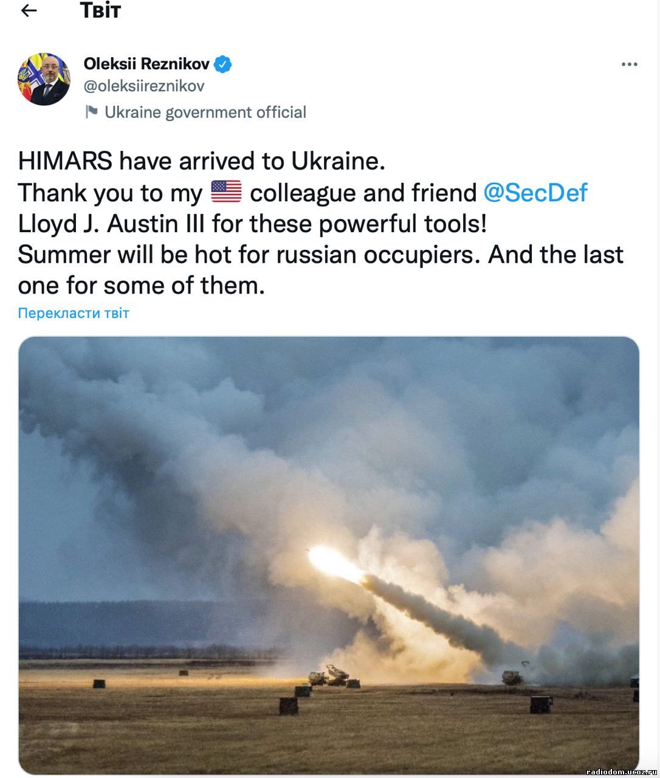Click Перекласти твіт to translate the tweet

[74, 313]
